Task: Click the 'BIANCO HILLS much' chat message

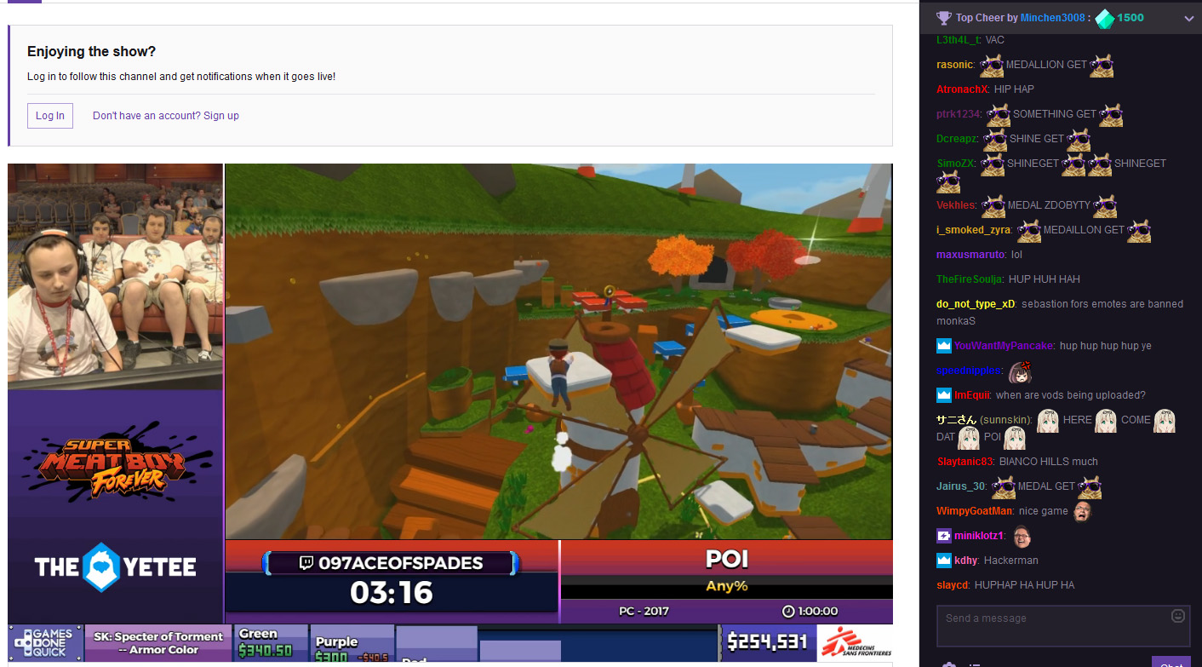Action: (1049, 462)
